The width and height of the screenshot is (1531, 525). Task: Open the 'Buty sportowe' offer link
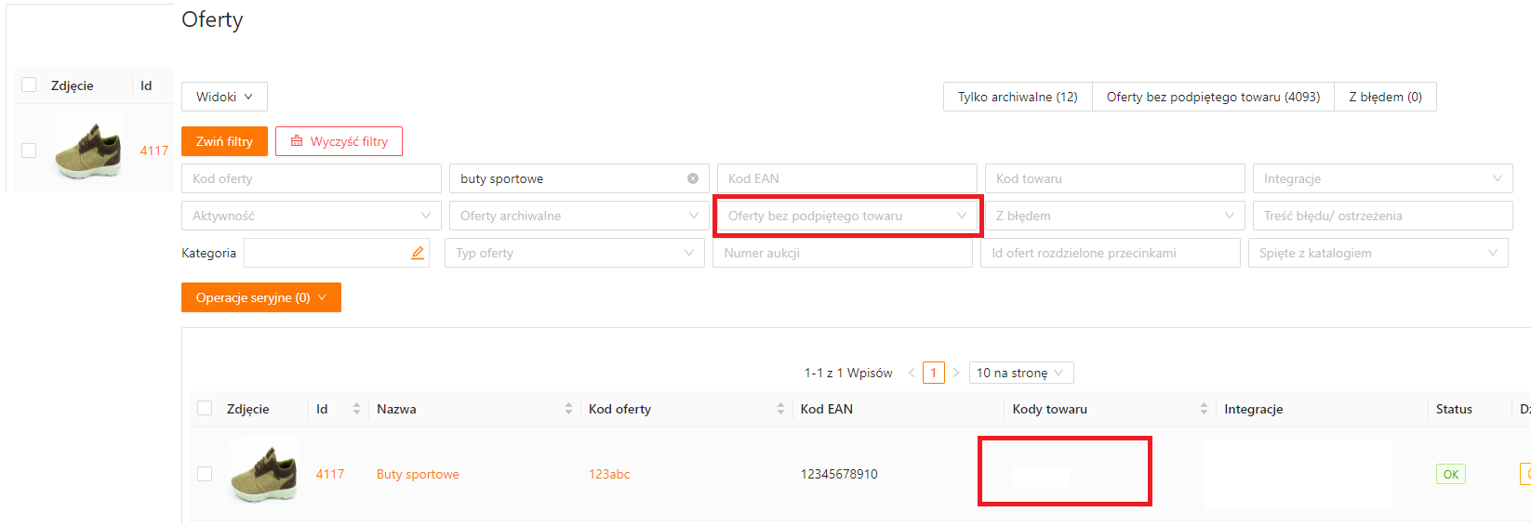(418, 474)
